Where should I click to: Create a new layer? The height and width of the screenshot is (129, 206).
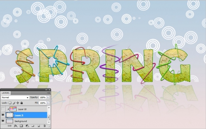tap(38, 126)
